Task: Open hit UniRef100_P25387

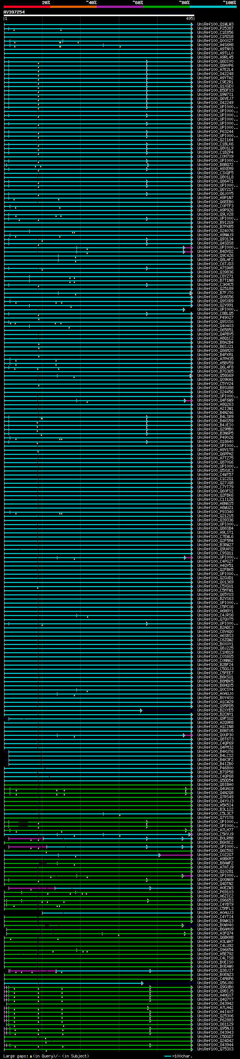Action: 215,29
